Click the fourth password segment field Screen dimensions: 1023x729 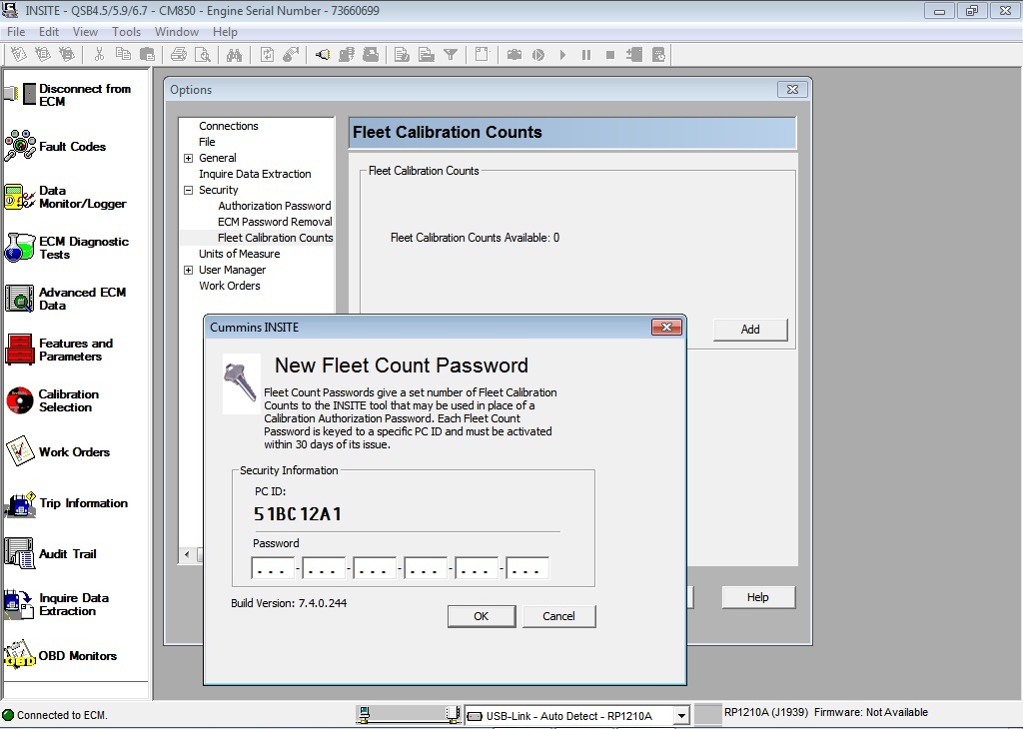(x=426, y=568)
